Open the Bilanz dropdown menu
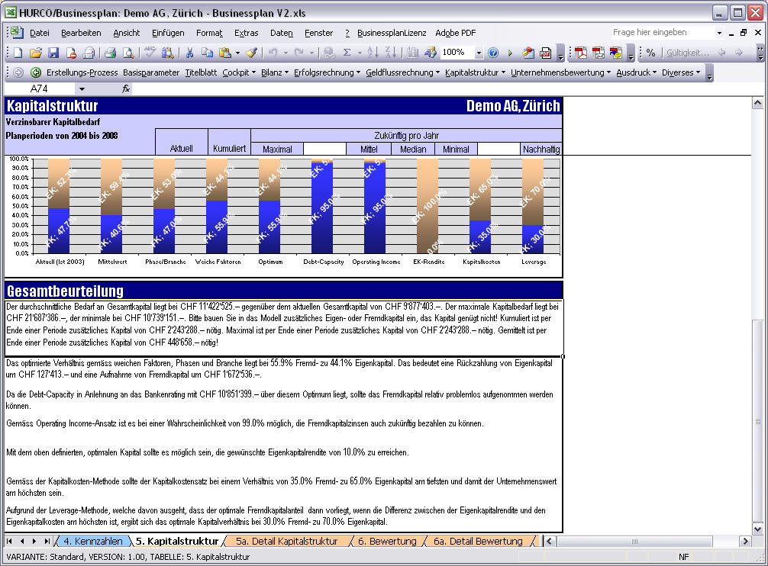This screenshot has height=566, width=768. point(275,72)
